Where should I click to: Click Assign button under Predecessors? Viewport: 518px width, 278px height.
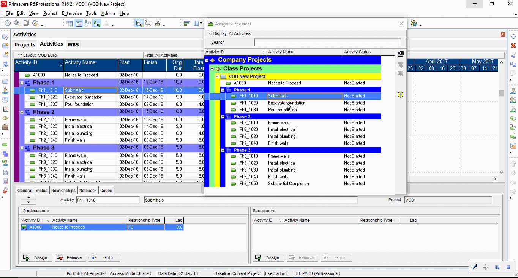tap(36, 257)
